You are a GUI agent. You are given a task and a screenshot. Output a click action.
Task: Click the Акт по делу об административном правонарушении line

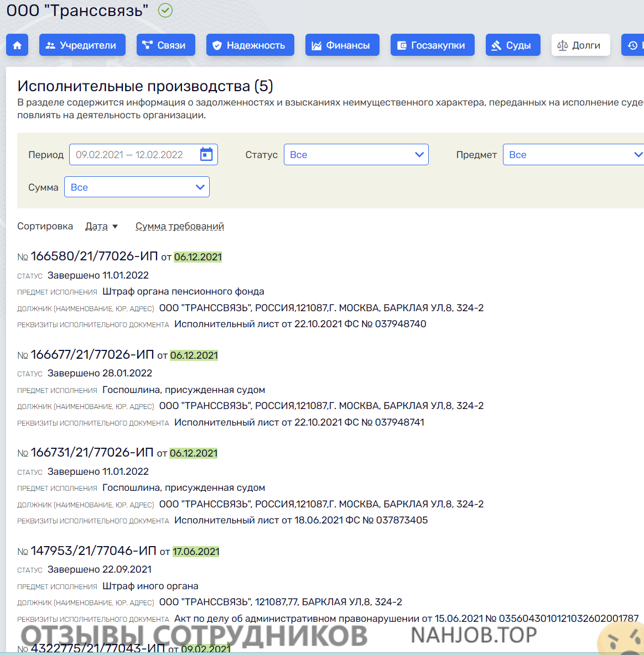pos(407,619)
